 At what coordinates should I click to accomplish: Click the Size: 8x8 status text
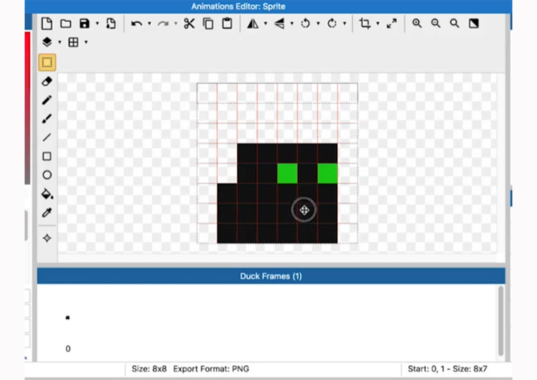(149, 369)
